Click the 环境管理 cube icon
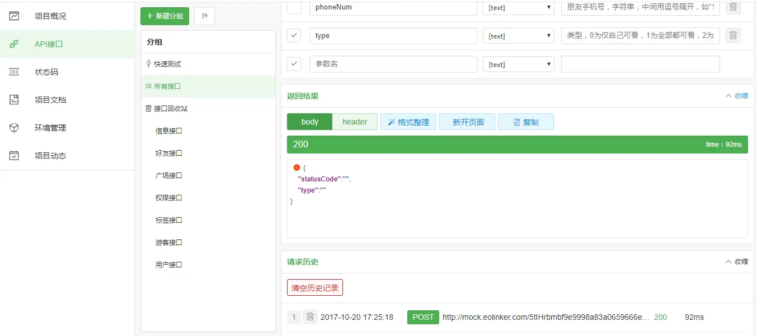 click(14, 127)
